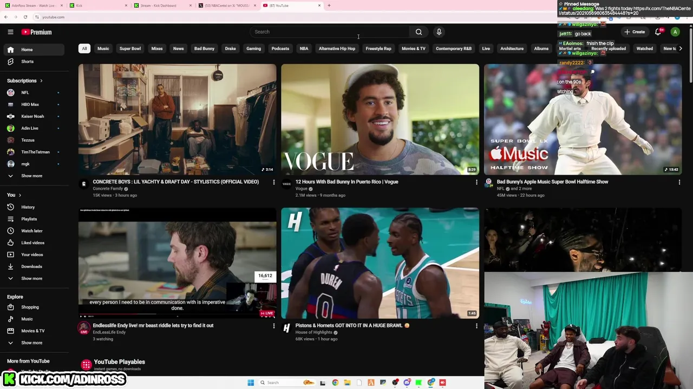Viewport: 693px width, 389px height.
Task: Open options menu for Vogue Bad Bunny video
Action: (x=476, y=182)
